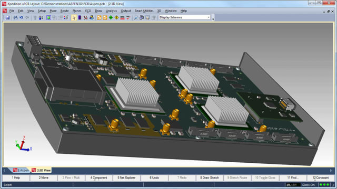The height and width of the screenshot is (189, 337).
Task: Toggle Gloss On status indicator
Action: (308, 185)
